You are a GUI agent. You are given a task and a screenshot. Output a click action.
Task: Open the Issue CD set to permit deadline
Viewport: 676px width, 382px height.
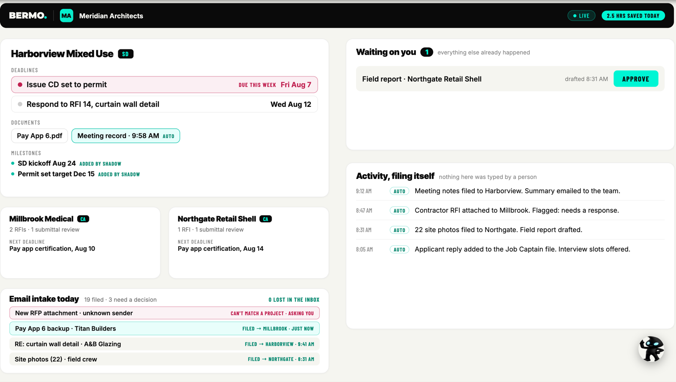(164, 85)
